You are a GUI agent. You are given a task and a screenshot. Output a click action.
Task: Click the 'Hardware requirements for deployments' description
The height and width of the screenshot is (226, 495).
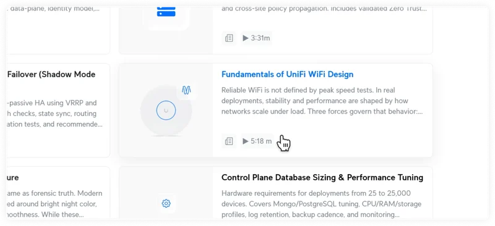pos(321,204)
